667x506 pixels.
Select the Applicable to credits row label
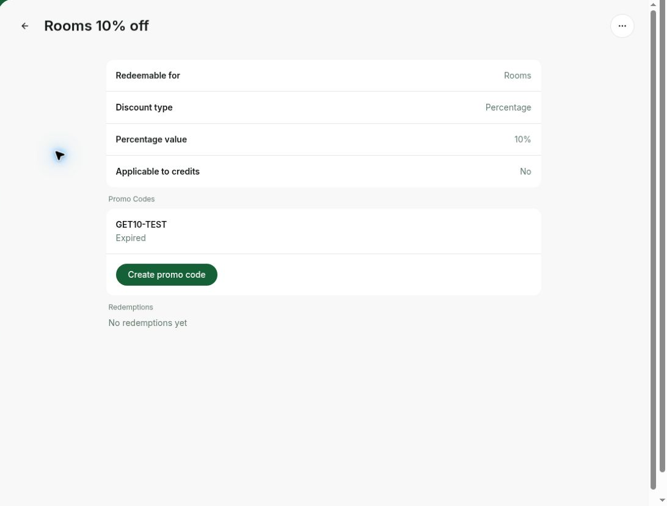pyautogui.click(x=158, y=172)
